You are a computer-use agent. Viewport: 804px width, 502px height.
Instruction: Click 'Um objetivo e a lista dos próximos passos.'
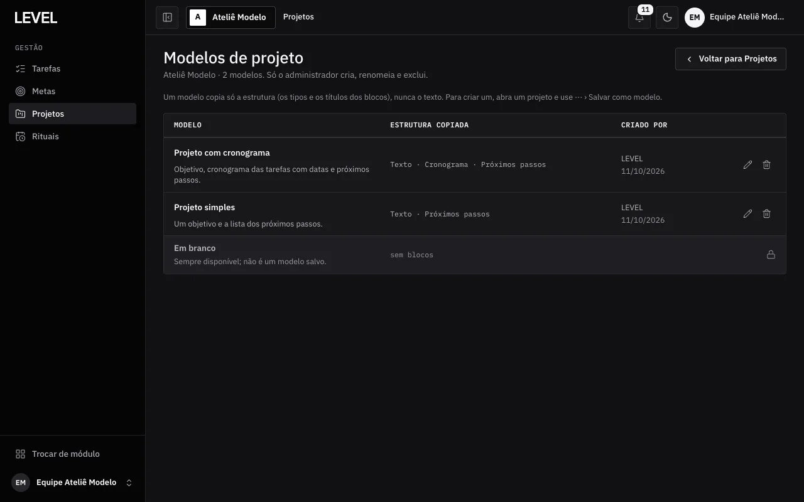[x=248, y=224]
